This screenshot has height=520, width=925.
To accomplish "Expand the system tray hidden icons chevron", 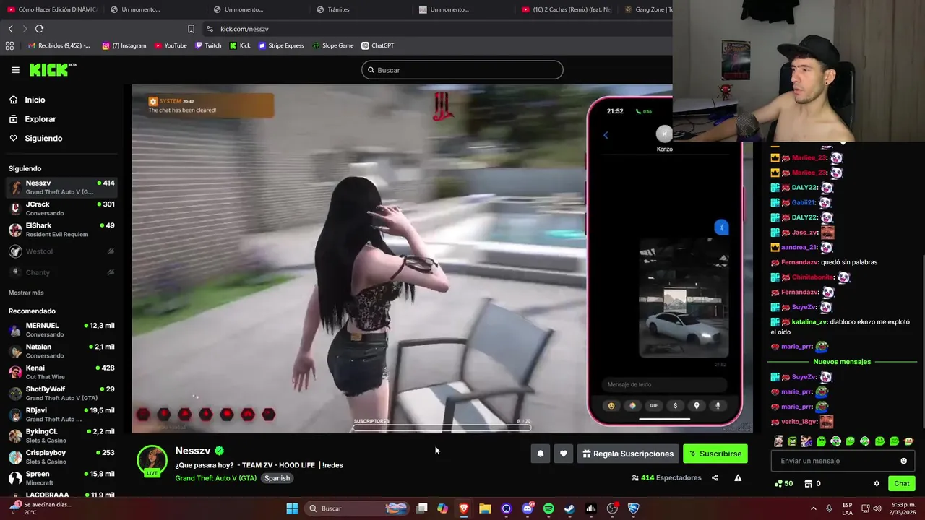I will [814, 508].
